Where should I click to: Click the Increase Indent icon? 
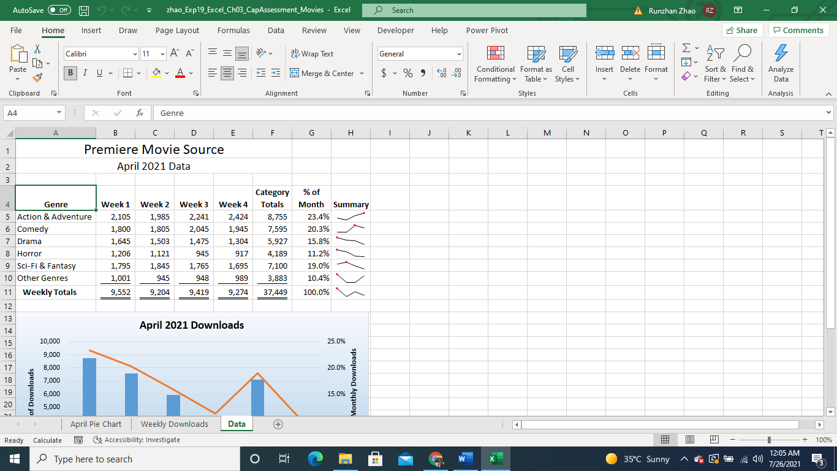tap(275, 73)
